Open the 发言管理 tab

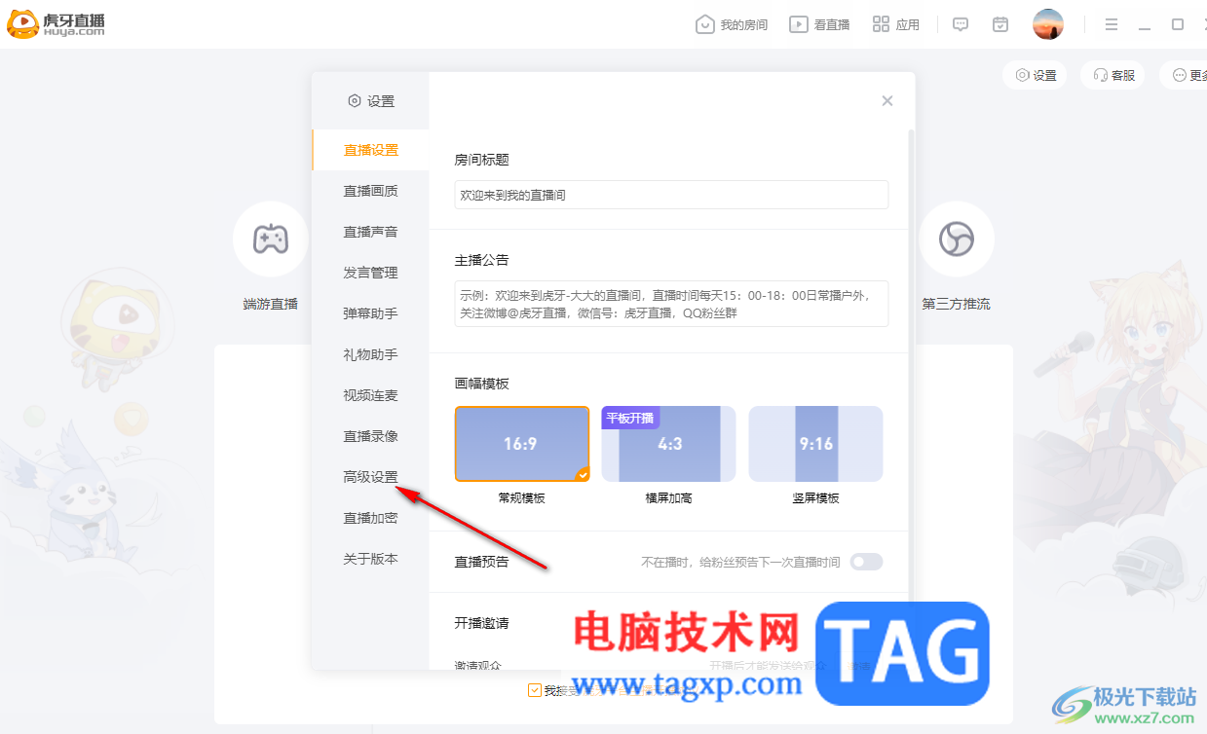coord(370,273)
